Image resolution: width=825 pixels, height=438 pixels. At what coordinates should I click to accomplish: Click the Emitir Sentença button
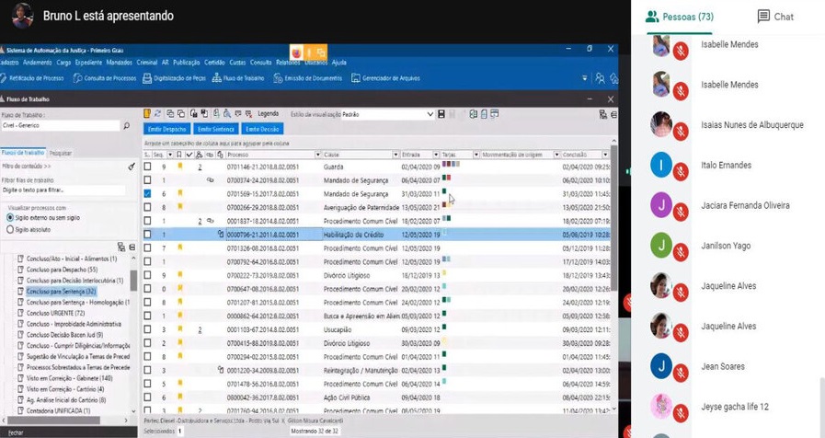216,130
